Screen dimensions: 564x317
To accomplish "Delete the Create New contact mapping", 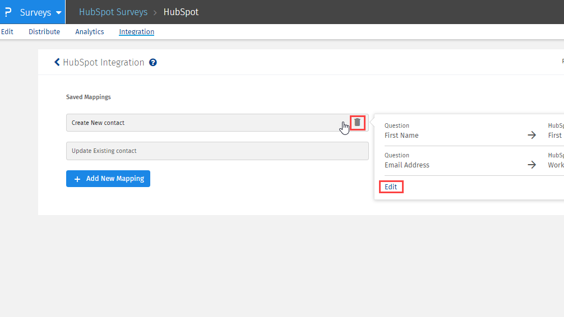I will tap(357, 123).
